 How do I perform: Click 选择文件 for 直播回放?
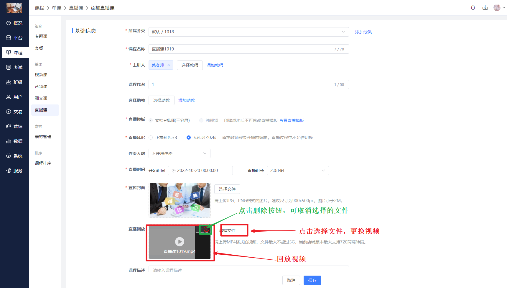pos(227,230)
